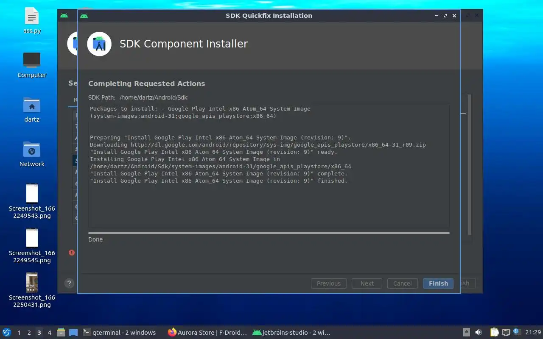The width and height of the screenshot is (543, 339).
Task: Switch to jetbrains-studio taskbar entry
Action: click(x=291, y=332)
